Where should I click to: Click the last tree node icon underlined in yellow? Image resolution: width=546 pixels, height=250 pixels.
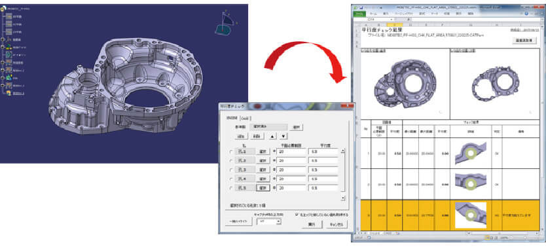(9, 93)
